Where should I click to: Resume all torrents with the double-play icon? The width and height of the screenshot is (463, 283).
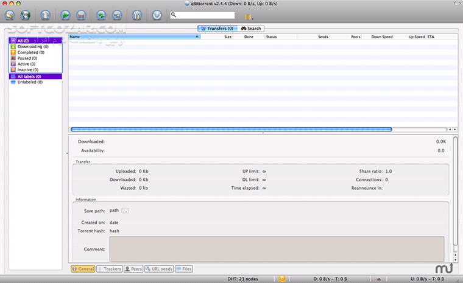pos(101,15)
